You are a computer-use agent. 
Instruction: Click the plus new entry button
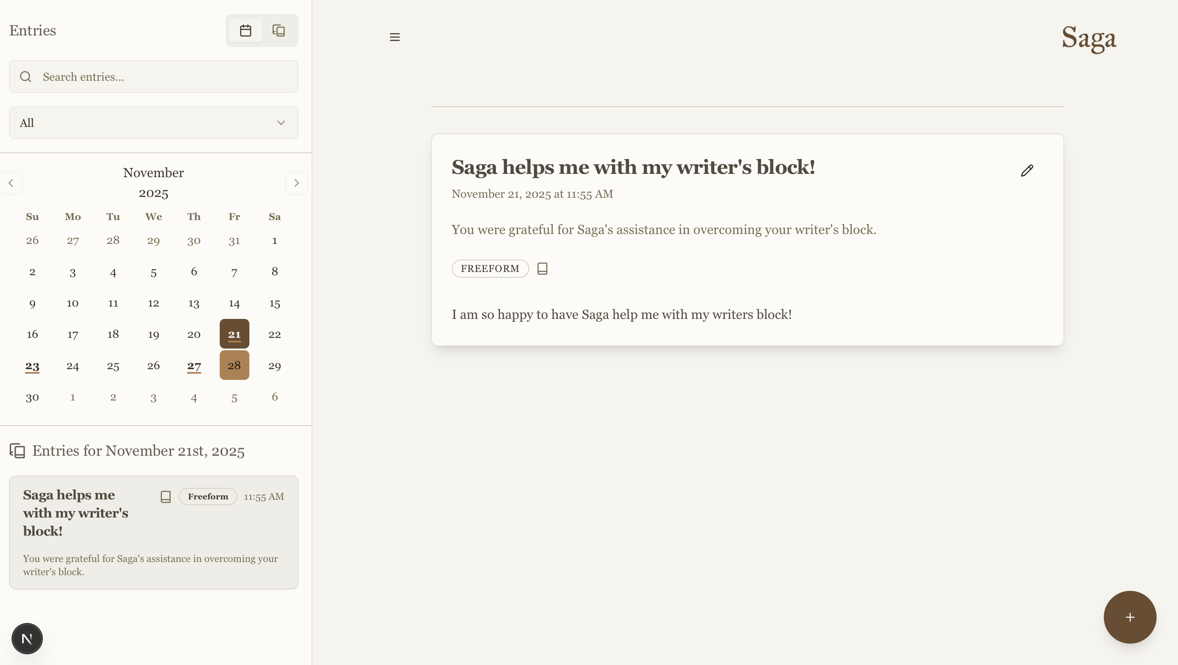point(1129,617)
